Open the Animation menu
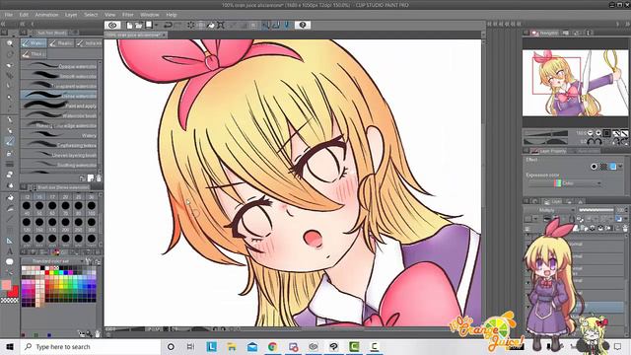631x355 pixels. (x=46, y=15)
